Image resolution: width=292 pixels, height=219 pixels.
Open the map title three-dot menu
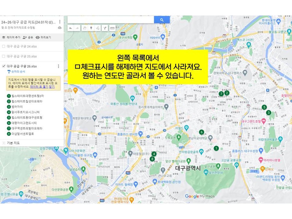(x=60, y=22)
